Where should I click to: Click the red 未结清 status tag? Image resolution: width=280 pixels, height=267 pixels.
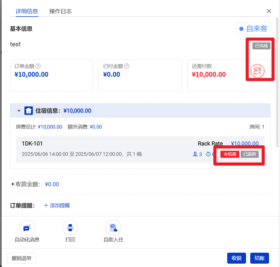230,154
